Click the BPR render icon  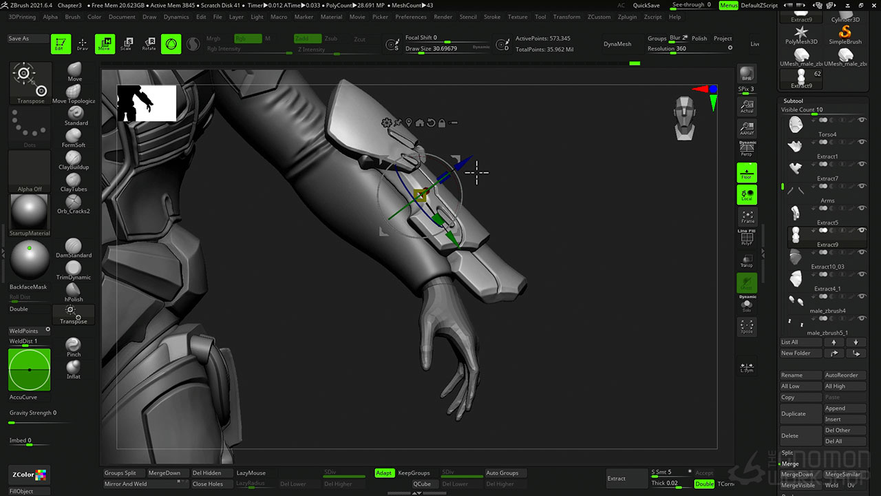[x=747, y=74]
